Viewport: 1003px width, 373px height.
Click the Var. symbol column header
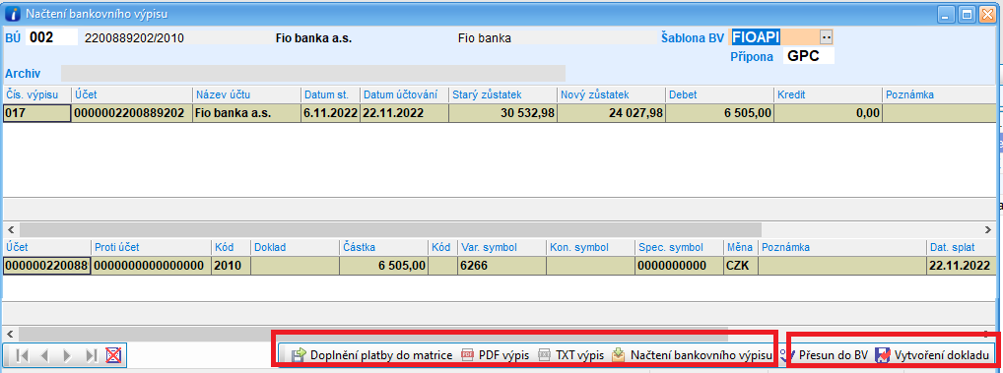click(x=501, y=247)
